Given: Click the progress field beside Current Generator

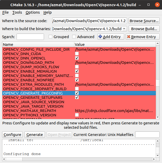Looking at the screenshot, I should pyautogui.click(x=147, y=134).
